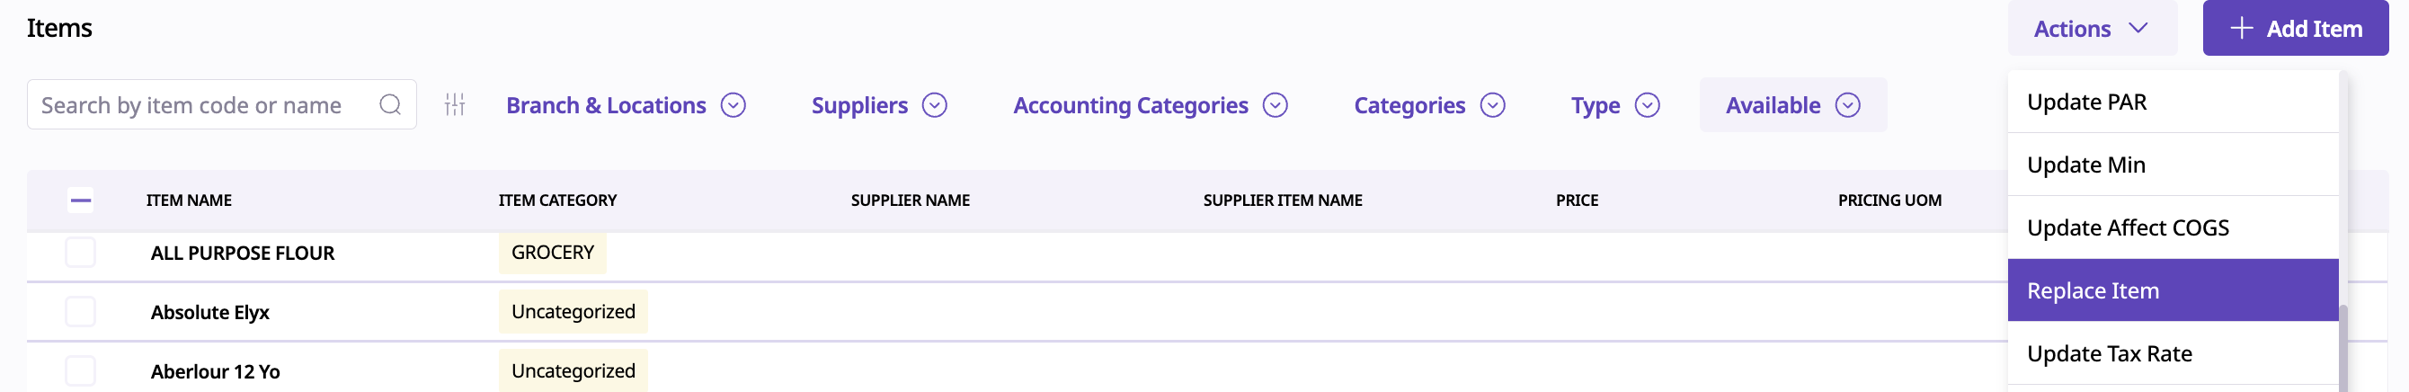The width and height of the screenshot is (2409, 392).
Task: Select Update PAR in the menu
Action: tap(2172, 101)
